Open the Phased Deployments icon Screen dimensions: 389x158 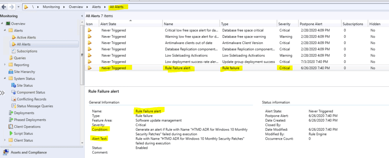11,120
